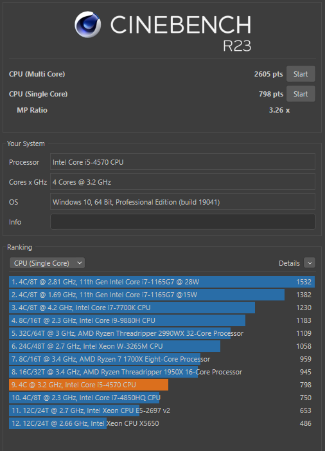Click the CPU (Multi Core) label

[x=37, y=74]
